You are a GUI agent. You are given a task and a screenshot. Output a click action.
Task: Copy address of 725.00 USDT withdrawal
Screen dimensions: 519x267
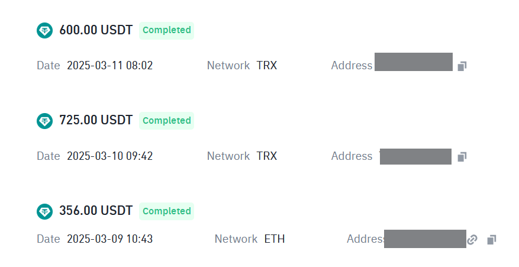coord(462,157)
